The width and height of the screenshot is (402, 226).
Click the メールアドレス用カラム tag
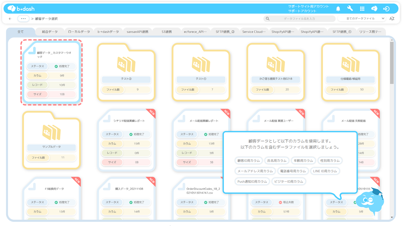point(255,171)
